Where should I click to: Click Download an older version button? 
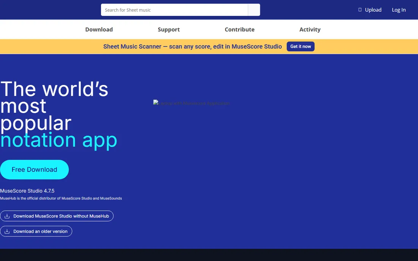click(36, 231)
